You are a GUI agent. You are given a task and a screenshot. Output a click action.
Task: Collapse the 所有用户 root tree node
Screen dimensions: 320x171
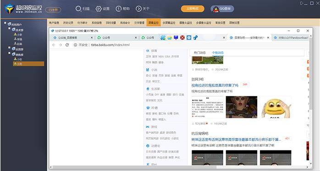pyautogui.click(x=5, y=23)
